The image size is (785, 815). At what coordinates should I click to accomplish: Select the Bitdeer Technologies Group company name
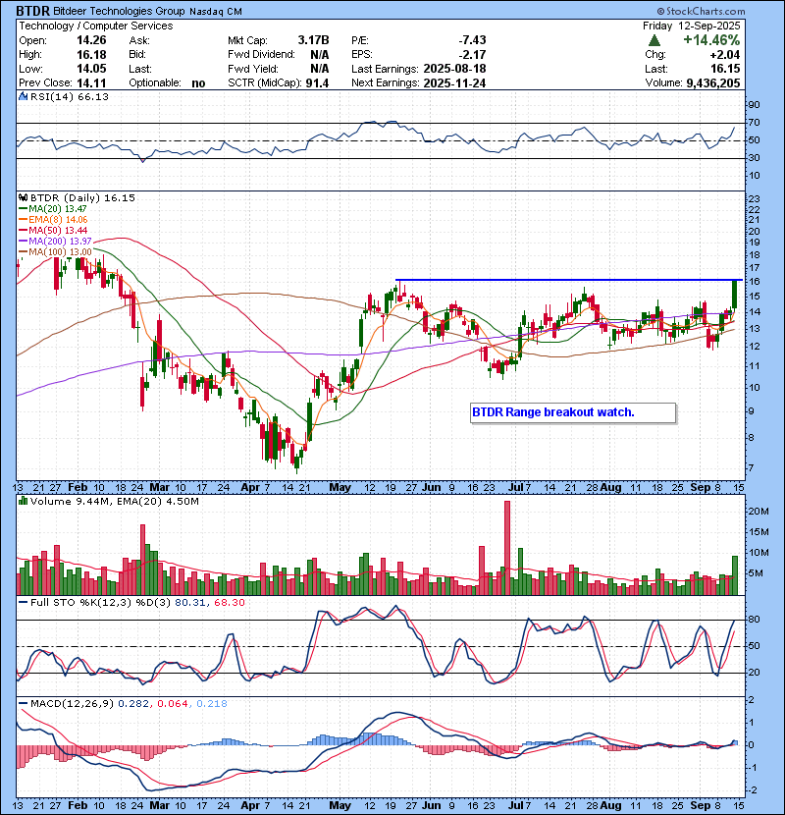tap(119, 11)
